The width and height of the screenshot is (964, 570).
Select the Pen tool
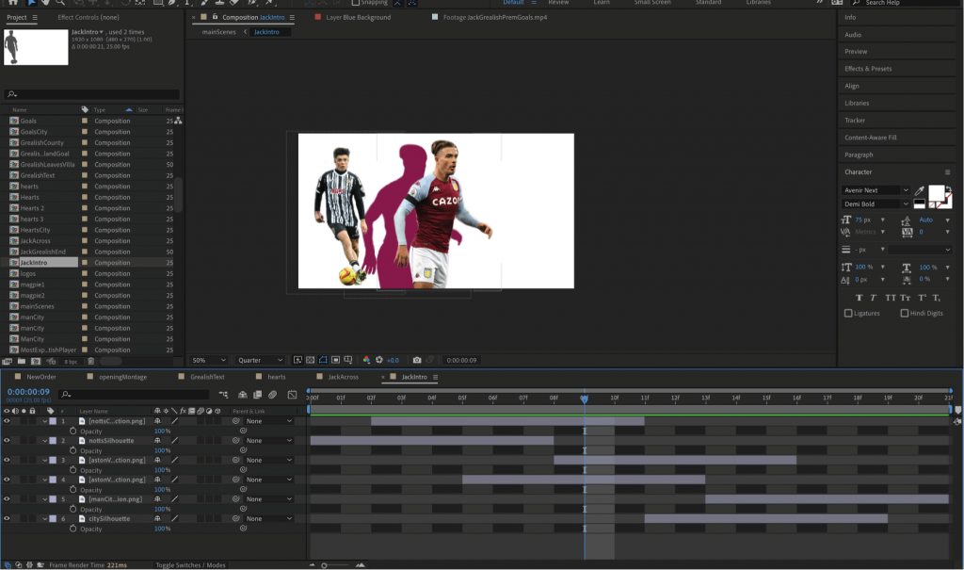pyautogui.click(x=171, y=4)
